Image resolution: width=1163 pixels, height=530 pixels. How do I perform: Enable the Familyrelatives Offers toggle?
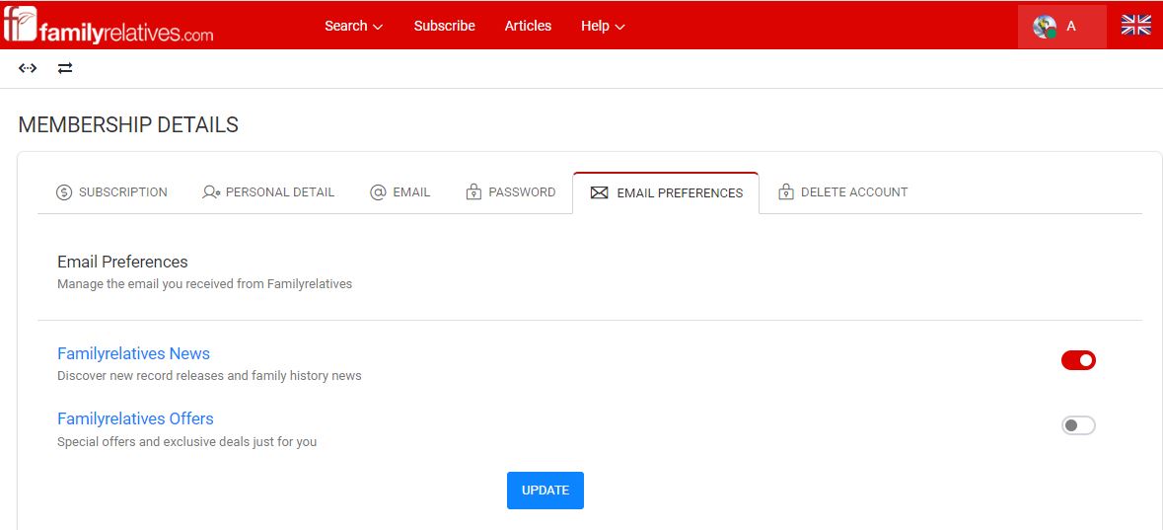click(1078, 425)
